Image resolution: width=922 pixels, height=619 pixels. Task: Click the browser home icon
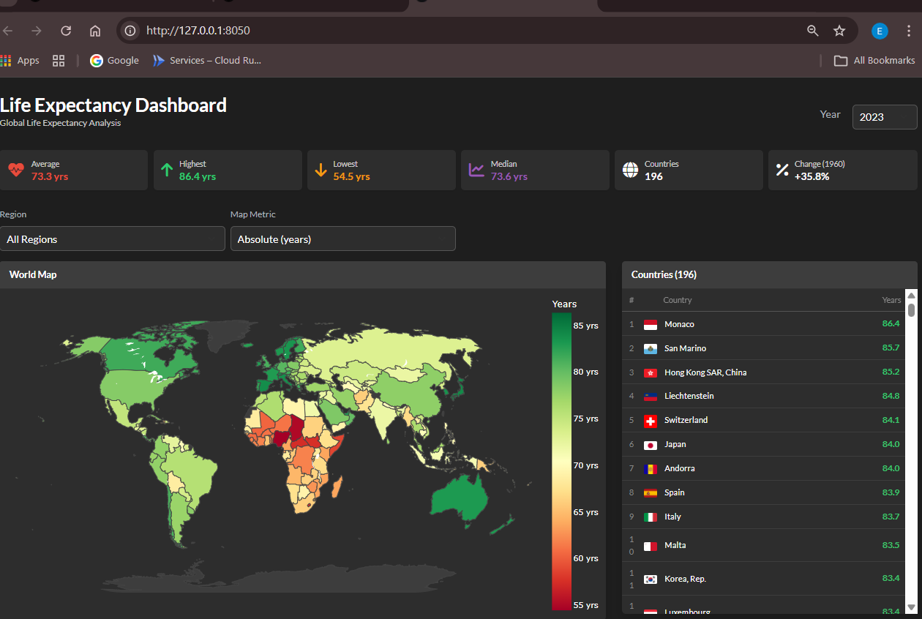pyautogui.click(x=95, y=31)
